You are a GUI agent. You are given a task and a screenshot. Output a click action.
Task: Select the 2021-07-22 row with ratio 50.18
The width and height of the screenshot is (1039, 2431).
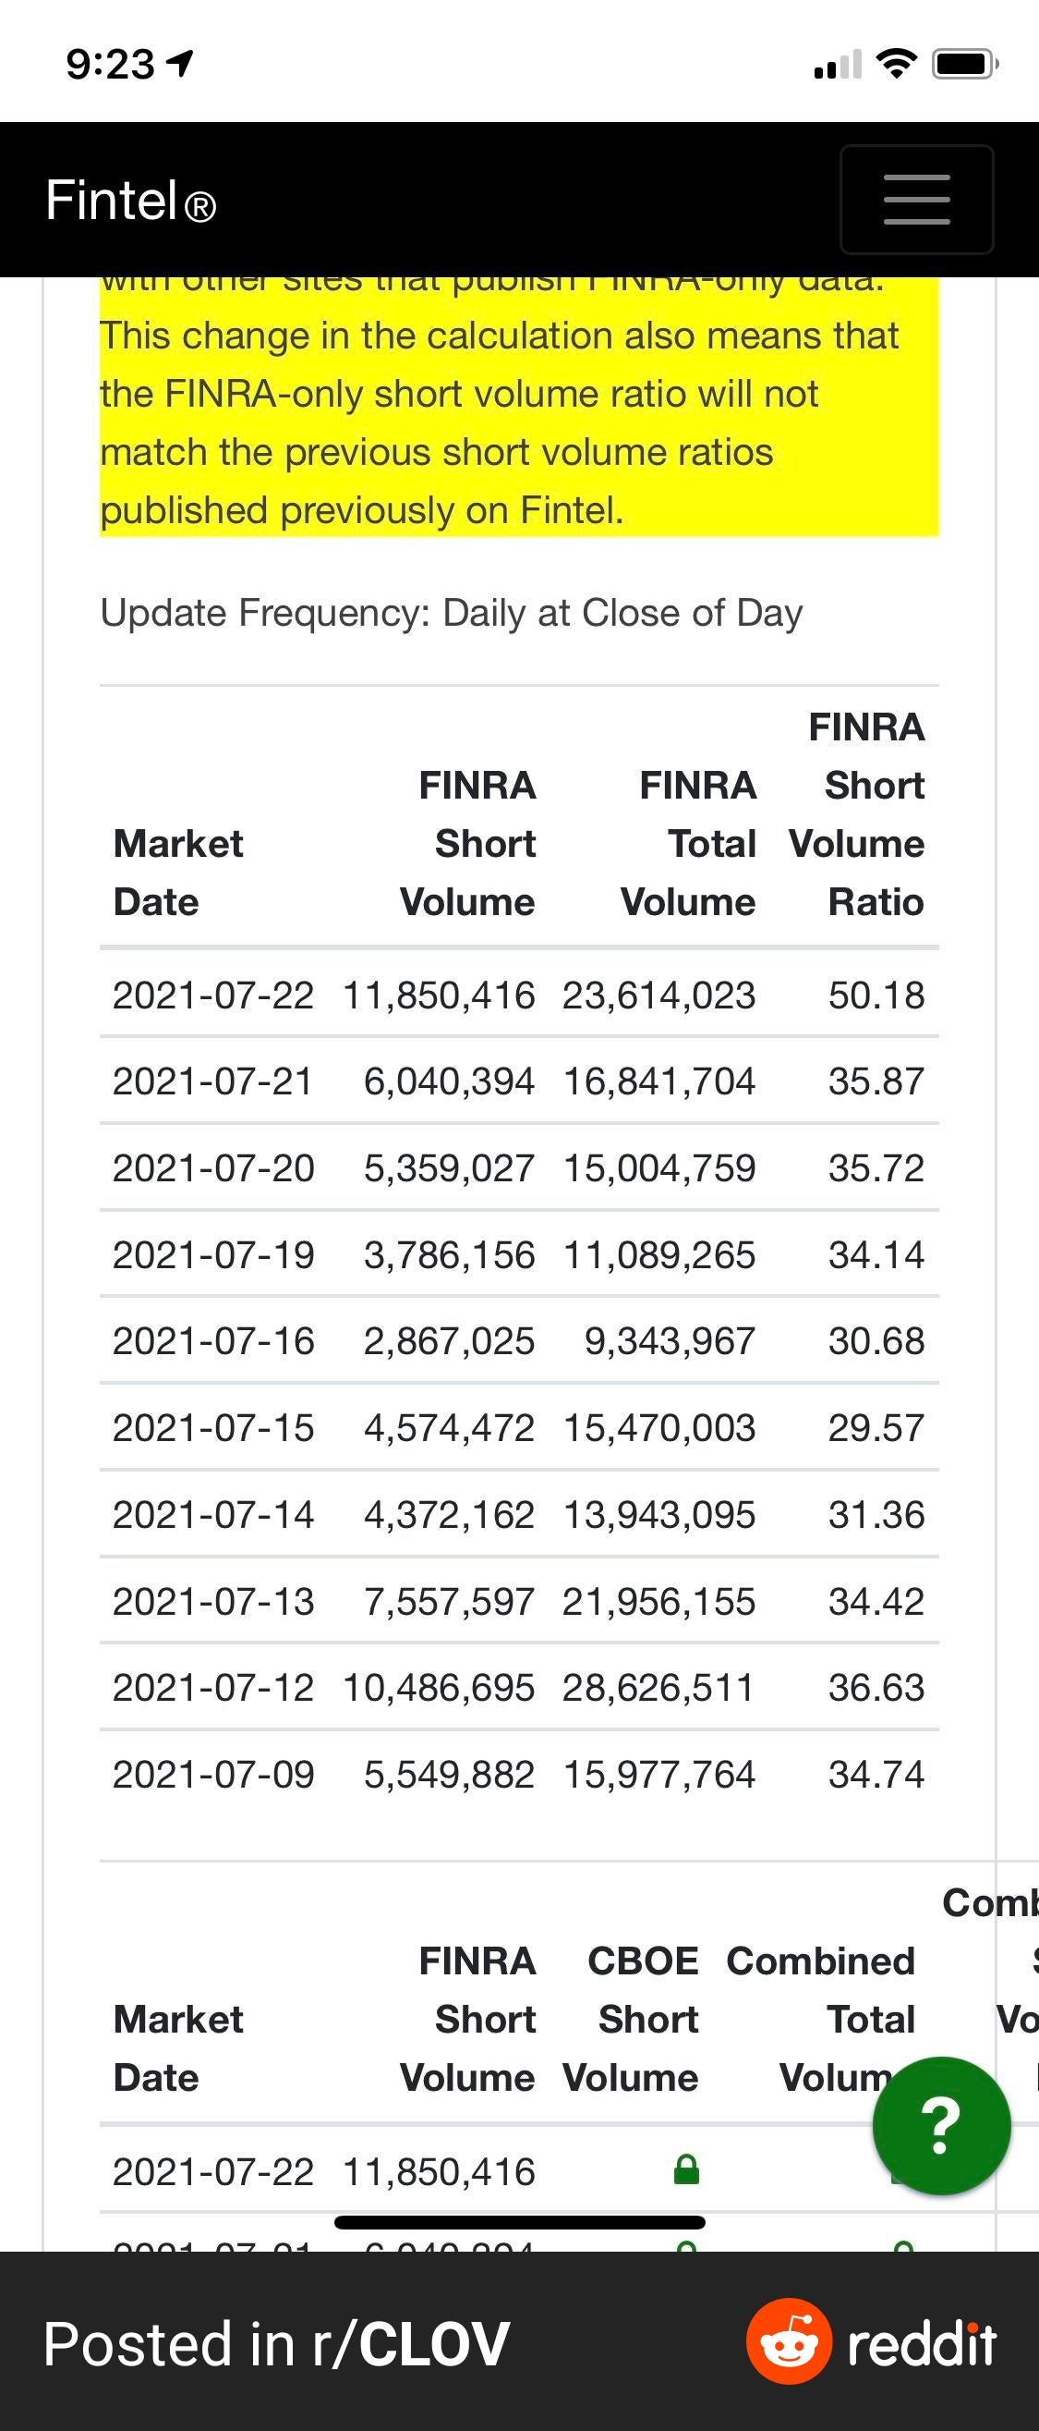tap(518, 995)
